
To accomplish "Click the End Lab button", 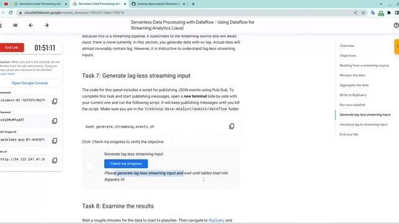I will (x=12, y=47).
